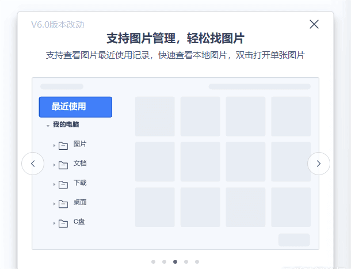Click the V6.0版本改动 label
This screenshot has width=351, height=269.
(x=58, y=25)
